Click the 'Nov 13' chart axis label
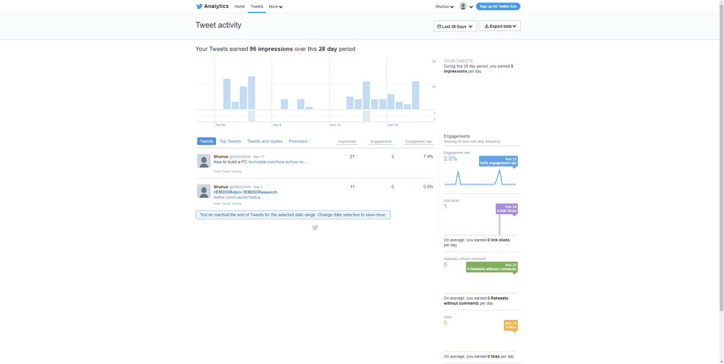 (x=335, y=125)
